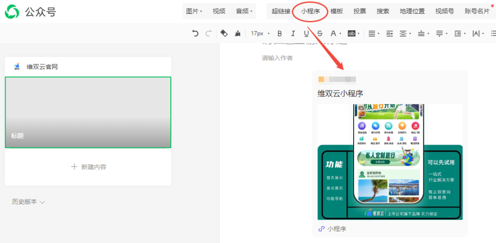The image size is (496, 243).
Task: Click the 模板 menu item
Action: tap(337, 11)
